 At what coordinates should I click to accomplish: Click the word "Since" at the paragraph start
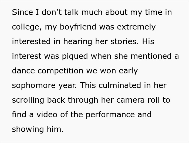tap(22, 12)
